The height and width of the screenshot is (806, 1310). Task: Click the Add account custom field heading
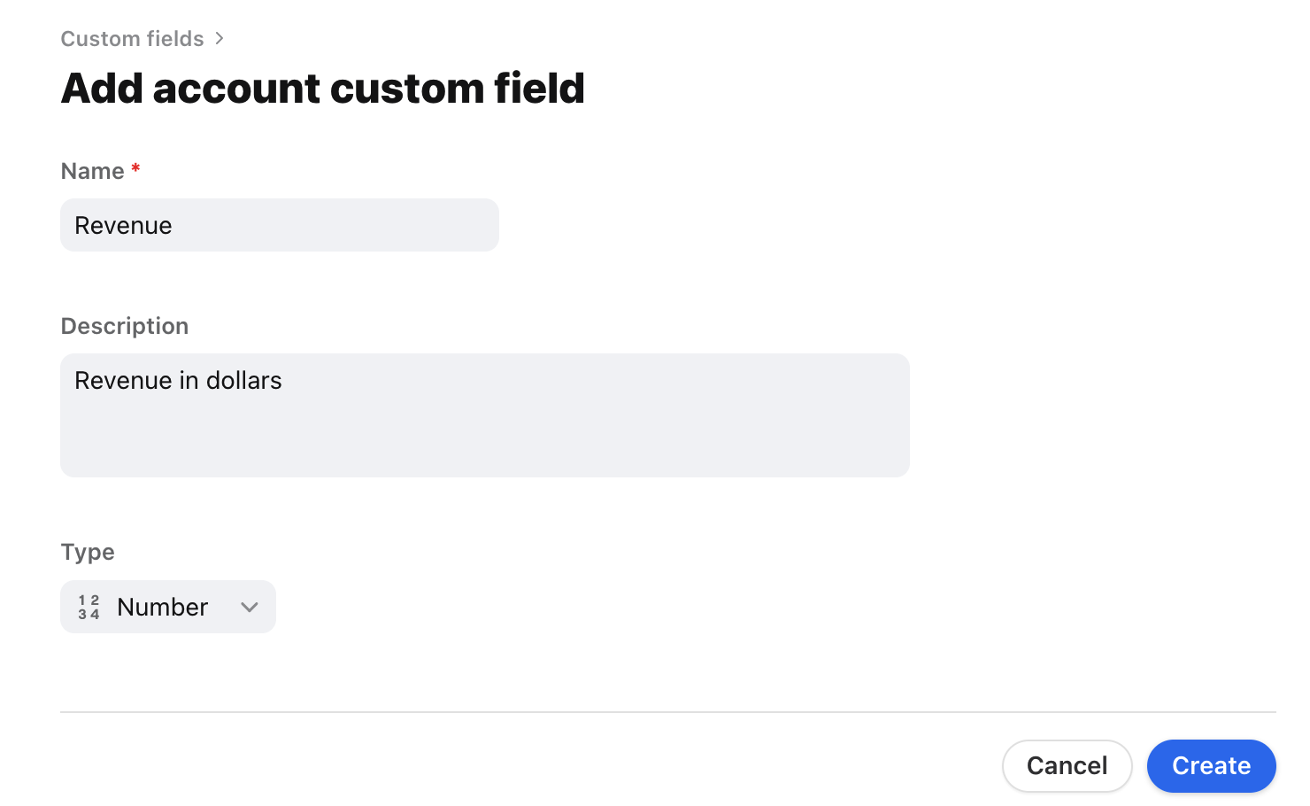point(323,89)
